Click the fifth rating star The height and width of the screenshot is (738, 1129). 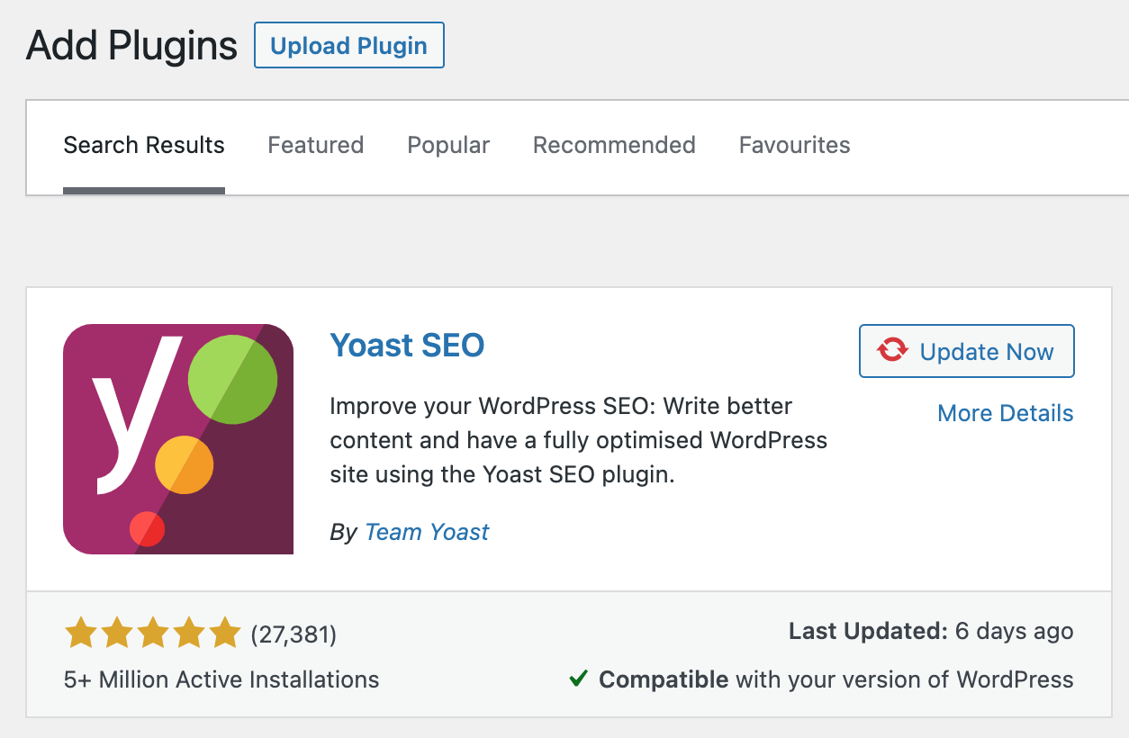point(225,634)
